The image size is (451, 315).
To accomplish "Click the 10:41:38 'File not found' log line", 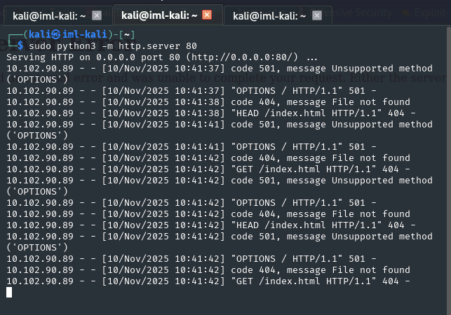I will [219, 101].
